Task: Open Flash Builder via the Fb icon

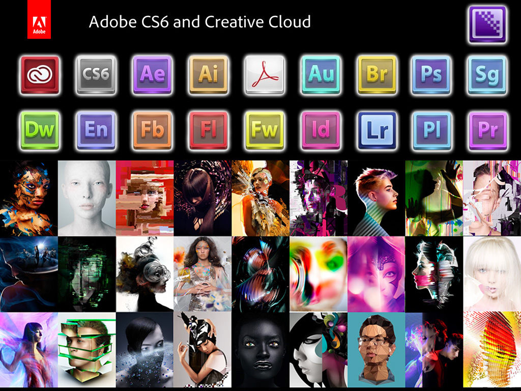Action: (x=152, y=130)
